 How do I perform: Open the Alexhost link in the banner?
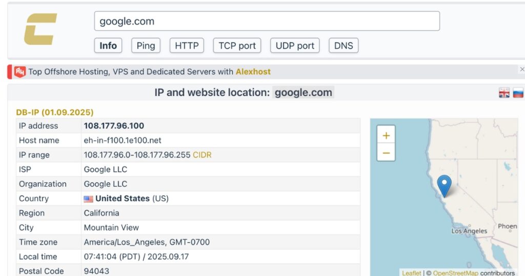pos(253,72)
